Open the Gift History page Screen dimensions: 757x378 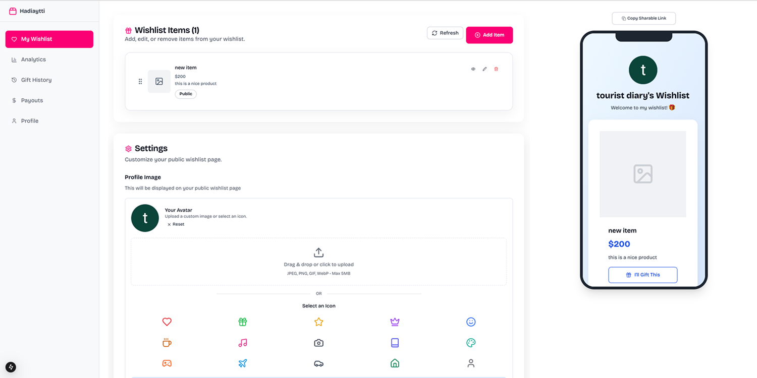tap(36, 80)
